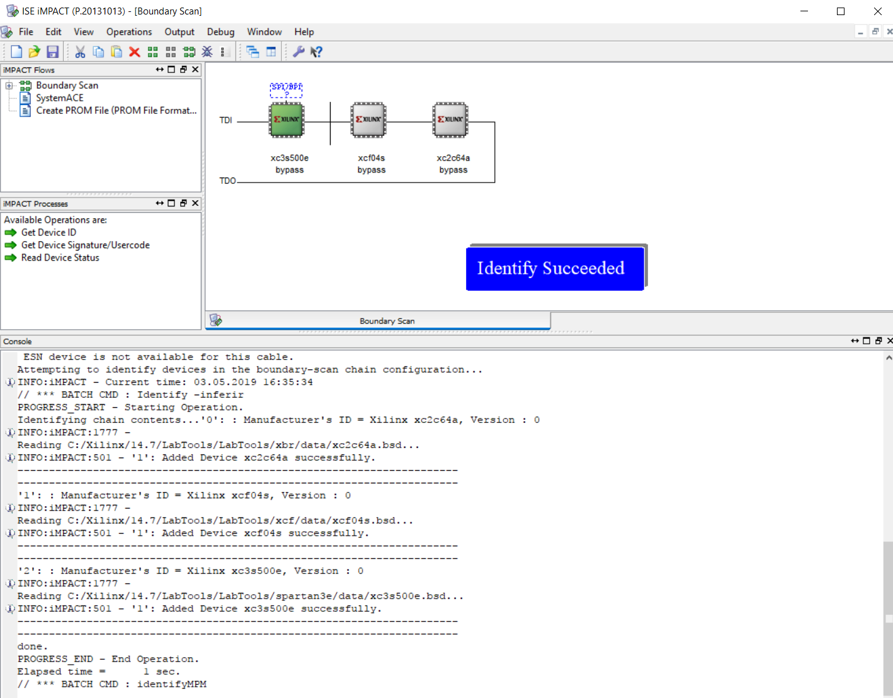Click the iMPACT icon beside File menu
This screenshot has width=893, height=698.
click(x=7, y=32)
